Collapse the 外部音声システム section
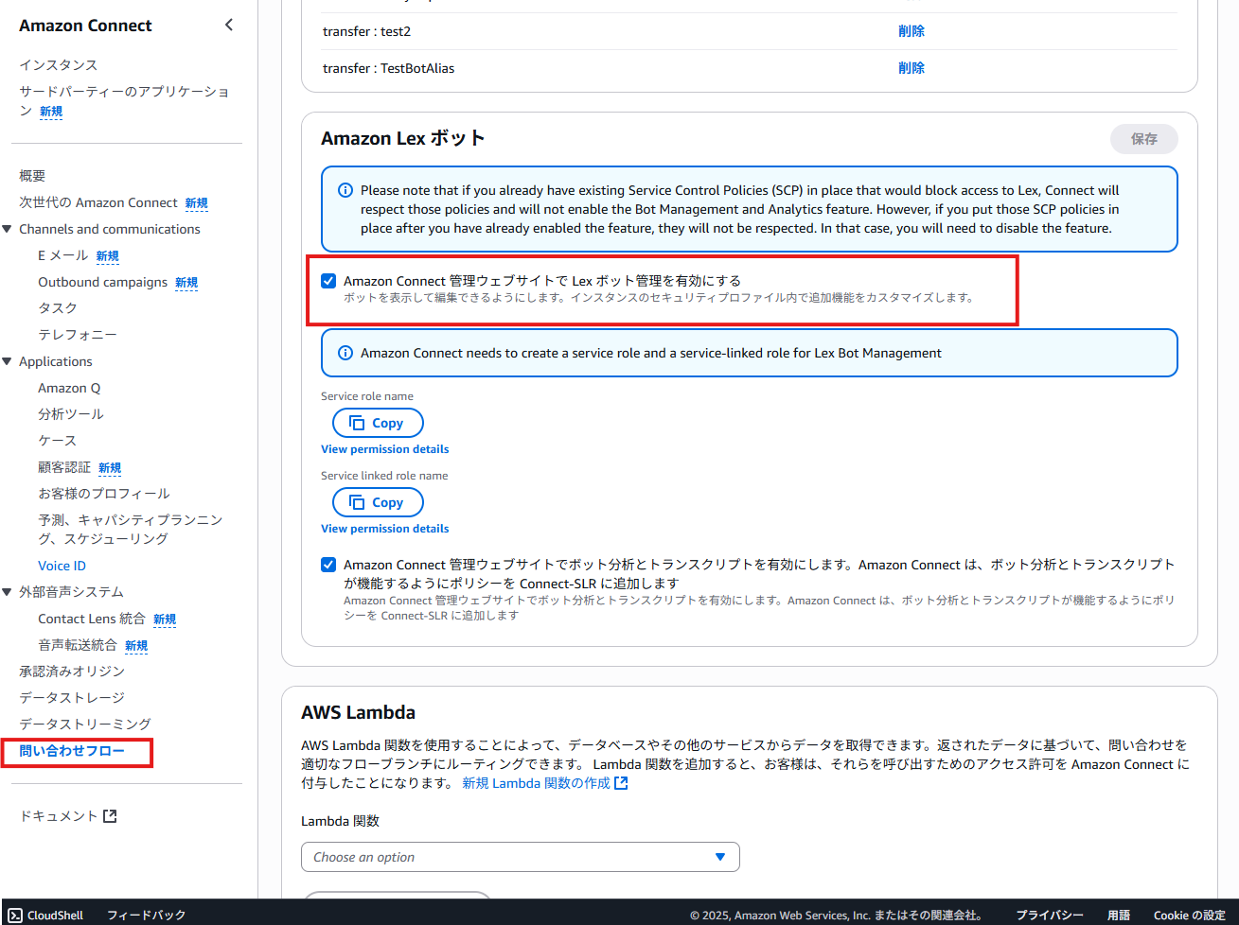 click(x=8, y=592)
